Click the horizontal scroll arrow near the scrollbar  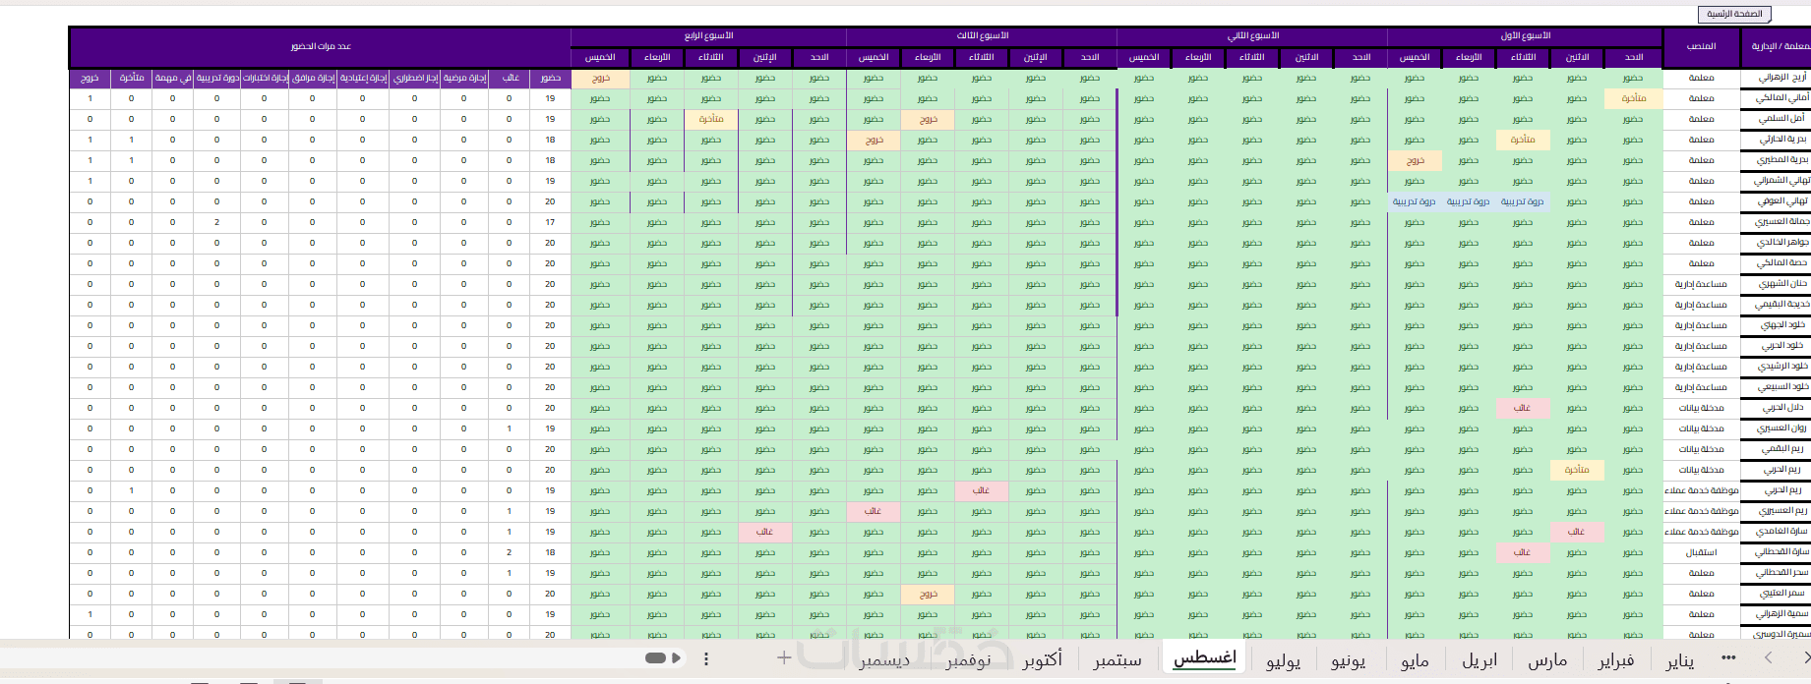click(x=677, y=658)
